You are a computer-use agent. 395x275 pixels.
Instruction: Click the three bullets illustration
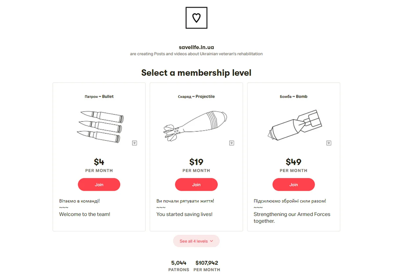[x=100, y=126]
